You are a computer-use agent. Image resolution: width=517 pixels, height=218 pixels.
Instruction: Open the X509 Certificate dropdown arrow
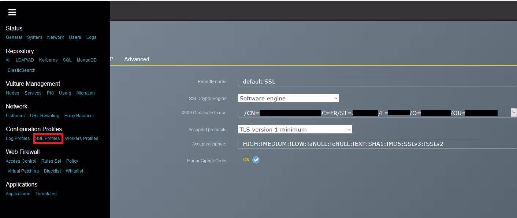click(513, 112)
